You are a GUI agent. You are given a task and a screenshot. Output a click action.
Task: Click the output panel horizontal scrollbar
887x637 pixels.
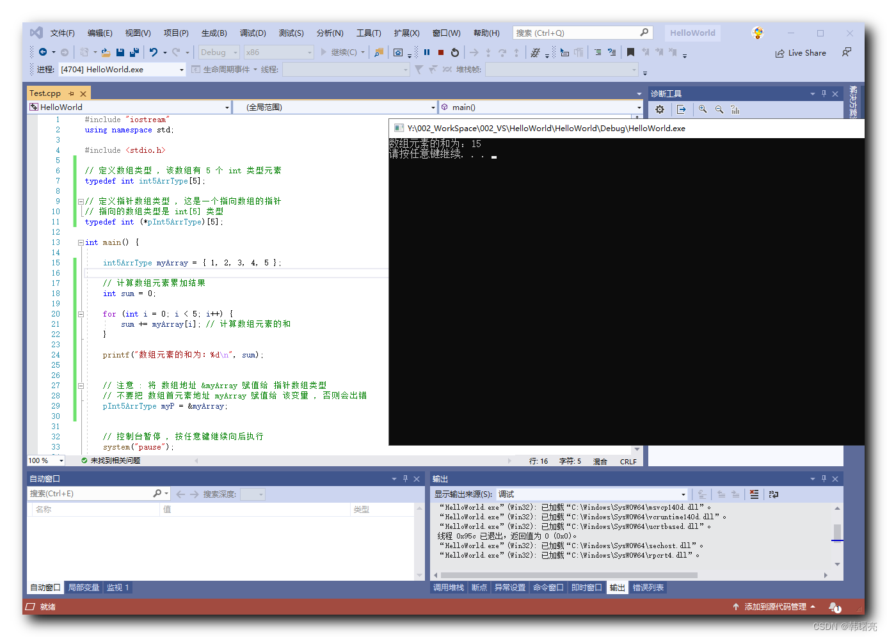click(568, 575)
